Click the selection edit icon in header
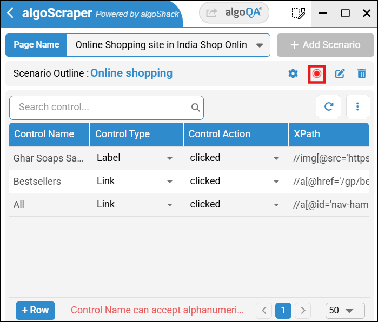The image size is (378, 322). 298,13
